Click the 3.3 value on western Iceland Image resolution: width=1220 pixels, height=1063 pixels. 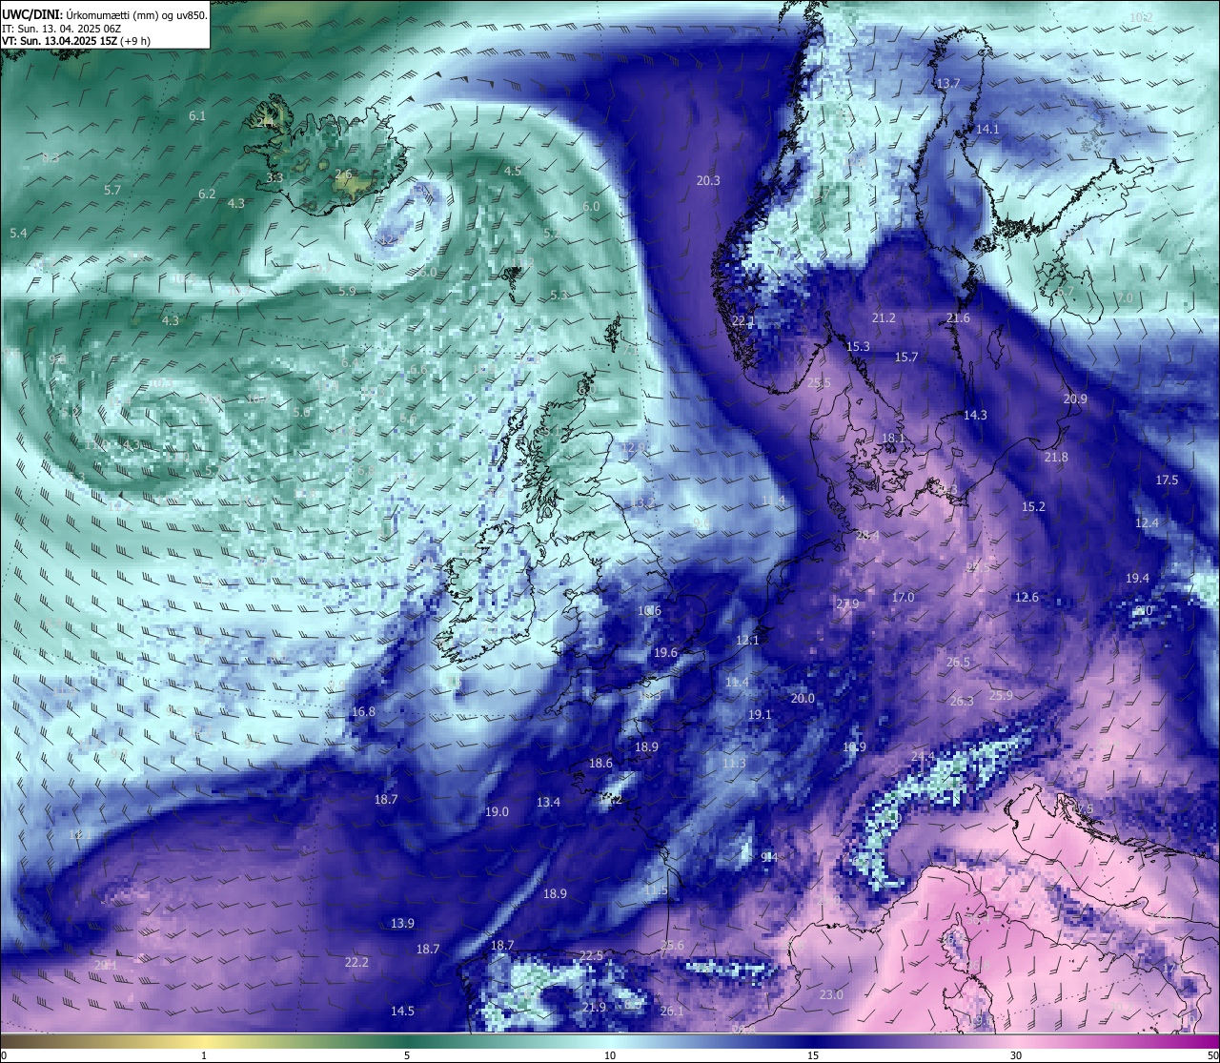[x=274, y=177]
